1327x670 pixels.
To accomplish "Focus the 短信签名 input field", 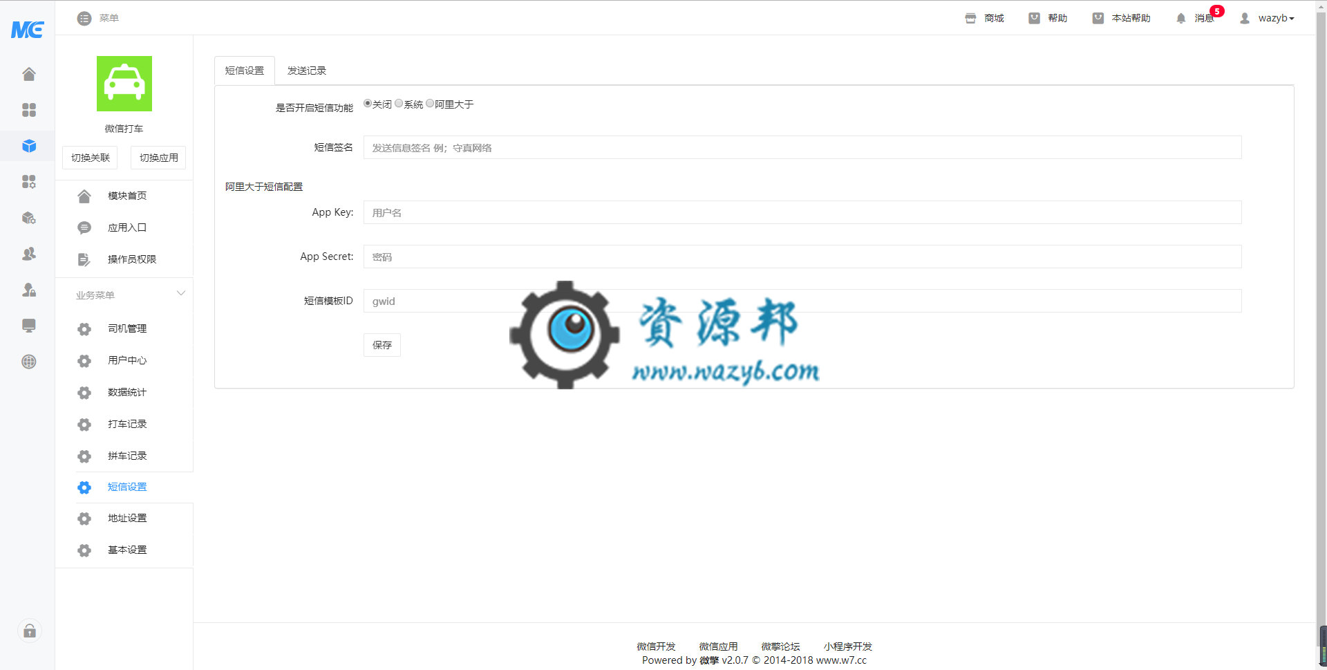I will coord(802,147).
